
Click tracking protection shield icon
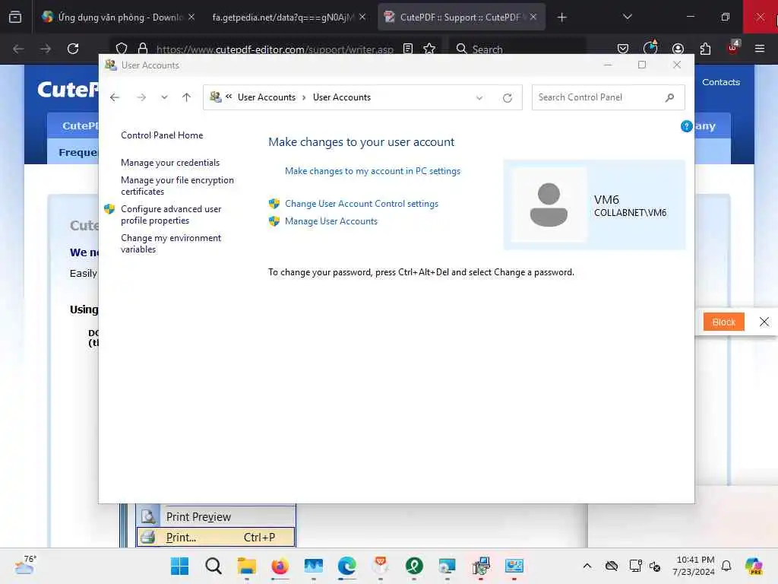coord(122,49)
